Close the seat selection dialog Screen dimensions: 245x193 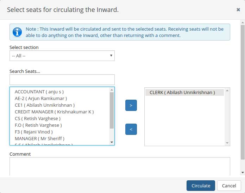pos(238,10)
